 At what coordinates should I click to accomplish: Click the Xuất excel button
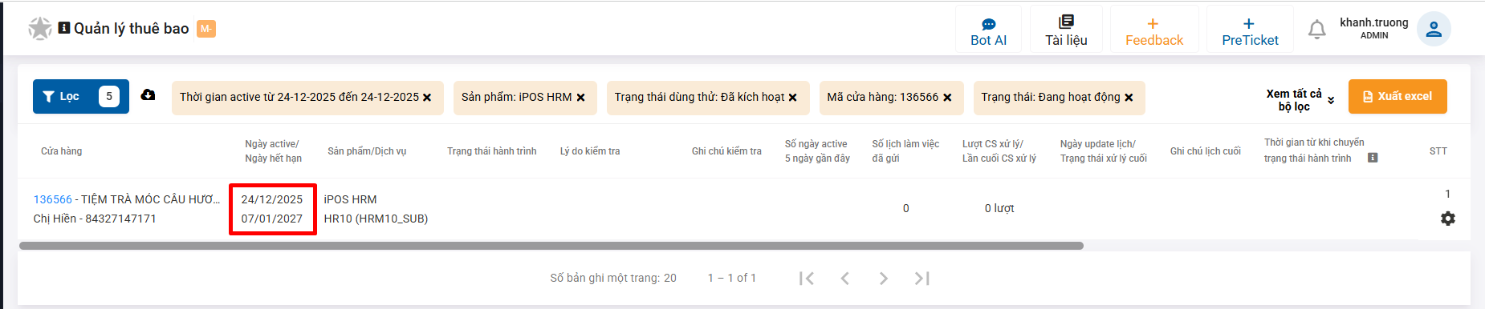click(1398, 96)
